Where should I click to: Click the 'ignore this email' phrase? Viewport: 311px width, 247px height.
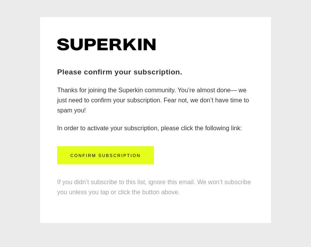point(171,182)
